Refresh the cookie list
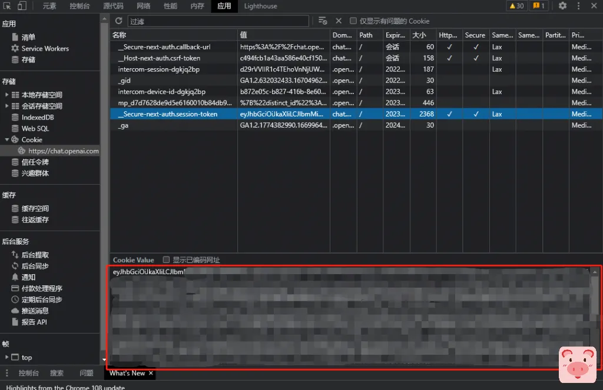 (x=119, y=21)
